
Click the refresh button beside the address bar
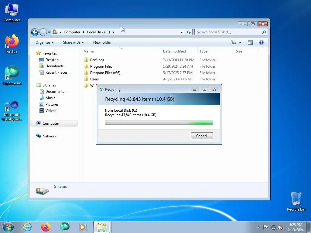189,32
